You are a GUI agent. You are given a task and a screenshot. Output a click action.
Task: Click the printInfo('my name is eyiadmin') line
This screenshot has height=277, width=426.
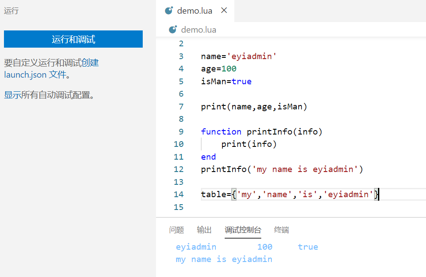[282, 169]
